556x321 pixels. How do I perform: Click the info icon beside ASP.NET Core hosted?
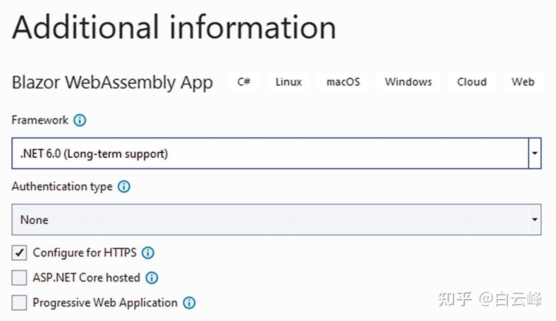click(x=152, y=278)
